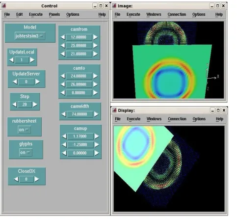The image size is (237, 219).
Task: Decrease camup -1.25000 with left arrow
Action: click(x=64, y=144)
